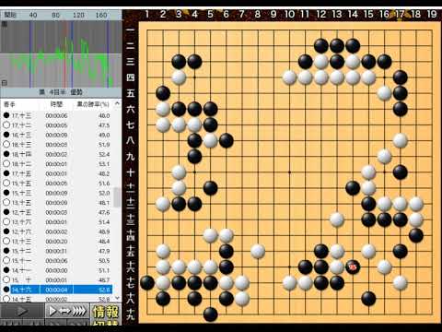Click the 時間 column header
Screen dimensions: 442x332
[56, 104]
